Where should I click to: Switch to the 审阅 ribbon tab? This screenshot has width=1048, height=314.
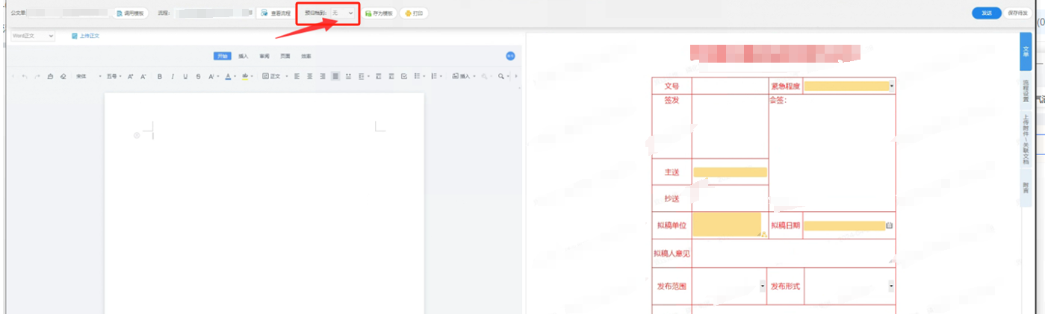(x=264, y=56)
